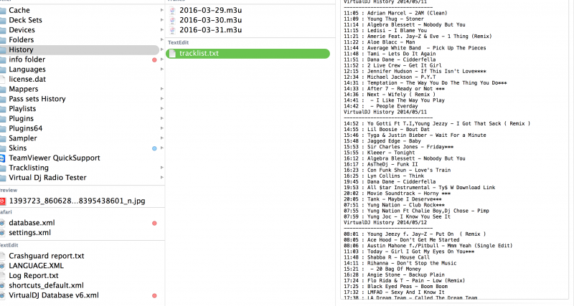This screenshot has width=574, height=306.
Task: Click the Devices folder icon
Action: pyautogui.click(x=3, y=30)
